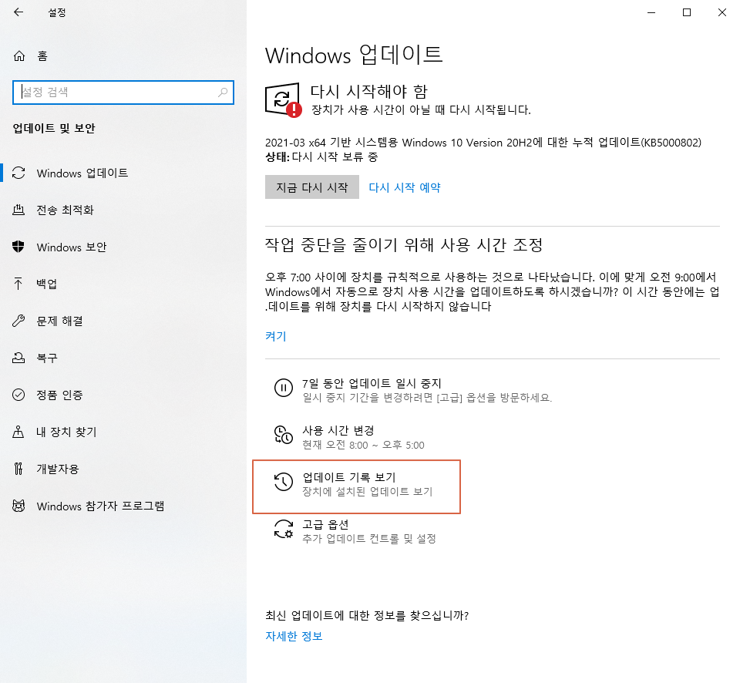The image size is (740, 683).
Task: Click 일시 중지 기간을 변경하려면 description text
Action: pos(427,398)
